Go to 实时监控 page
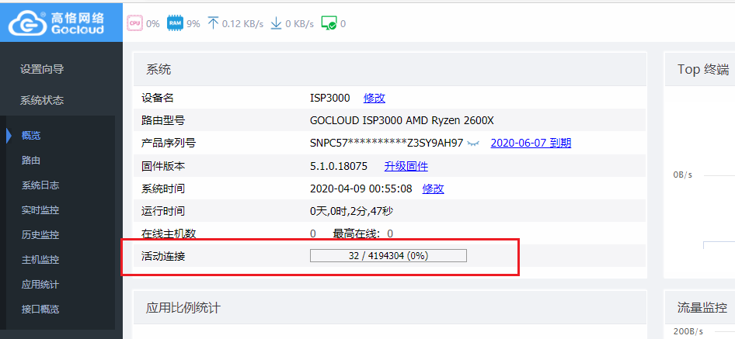 coord(40,210)
